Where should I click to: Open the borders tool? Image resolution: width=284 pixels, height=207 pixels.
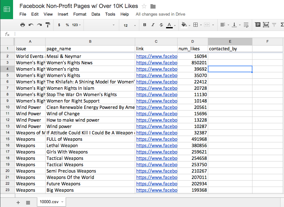coord(195,25)
